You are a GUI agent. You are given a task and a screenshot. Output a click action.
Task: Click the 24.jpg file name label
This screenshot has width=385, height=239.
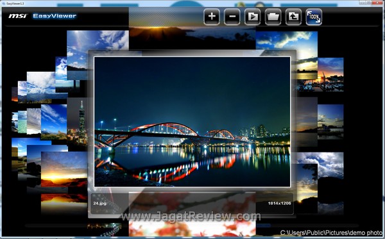100,203
